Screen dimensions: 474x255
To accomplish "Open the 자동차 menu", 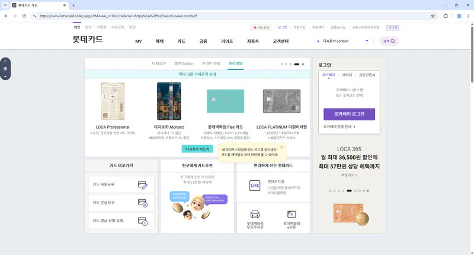I will [x=253, y=41].
